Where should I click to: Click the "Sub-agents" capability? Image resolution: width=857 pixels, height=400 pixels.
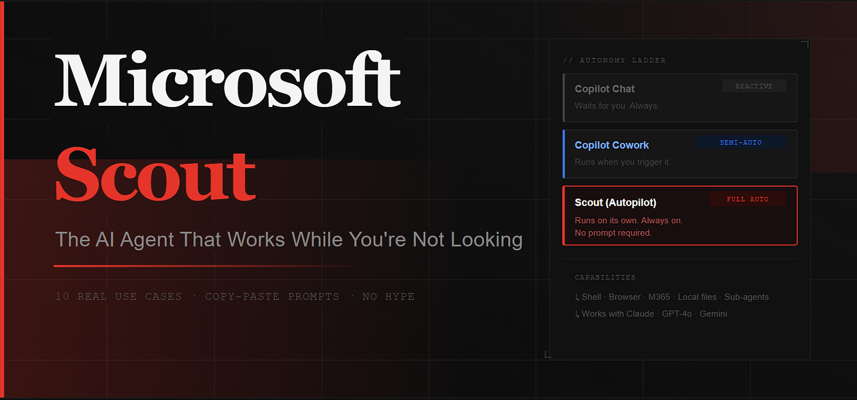point(747,297)
